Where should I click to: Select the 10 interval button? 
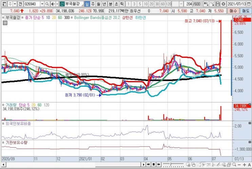coord(146,4)
